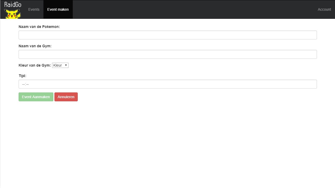335x188 pixels.
Task: Expand the Kleur van de Gym dropdown
Action: (x=60, y=65)
